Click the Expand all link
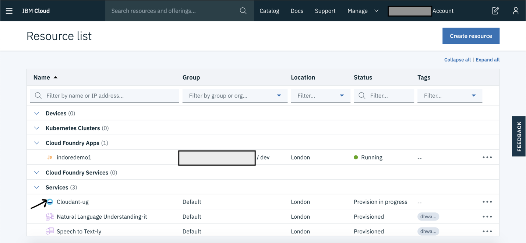Screen dimensions: 526x243 [x=487, y=60]
